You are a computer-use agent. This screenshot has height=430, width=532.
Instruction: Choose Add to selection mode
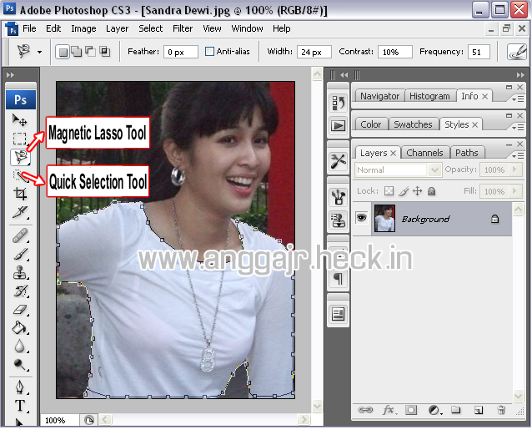(x=77, y=52)
